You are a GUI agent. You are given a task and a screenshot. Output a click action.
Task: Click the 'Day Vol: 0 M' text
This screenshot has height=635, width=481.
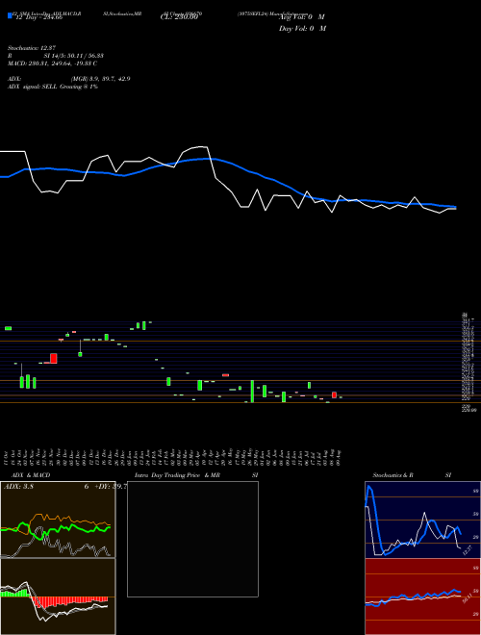pyautogui.click(x=302, y=29)
